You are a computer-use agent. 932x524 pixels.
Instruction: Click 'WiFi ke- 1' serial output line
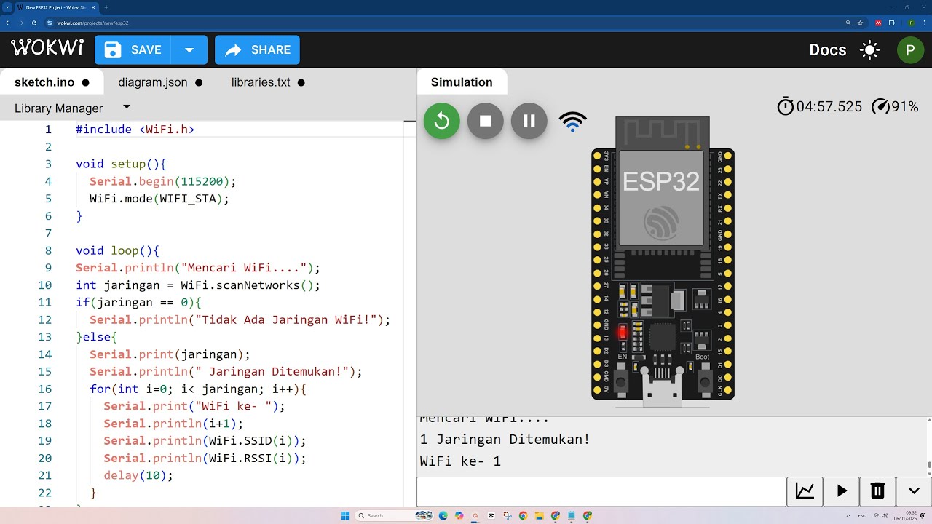click(460, 461)
